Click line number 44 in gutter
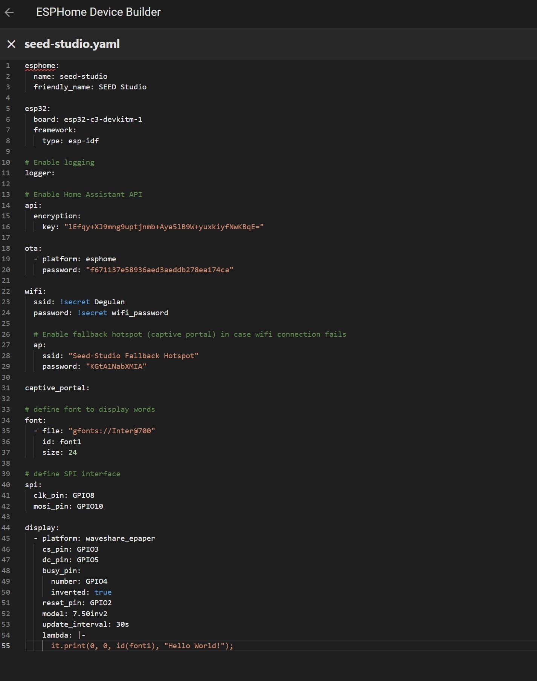537x681 pixels. [x=6, y=528]
